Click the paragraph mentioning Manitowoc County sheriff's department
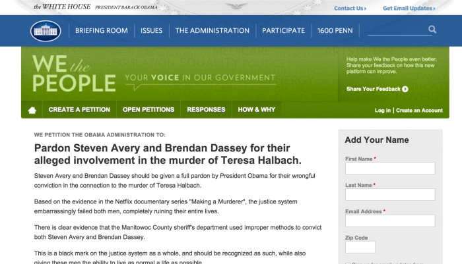 coord(178,232)
